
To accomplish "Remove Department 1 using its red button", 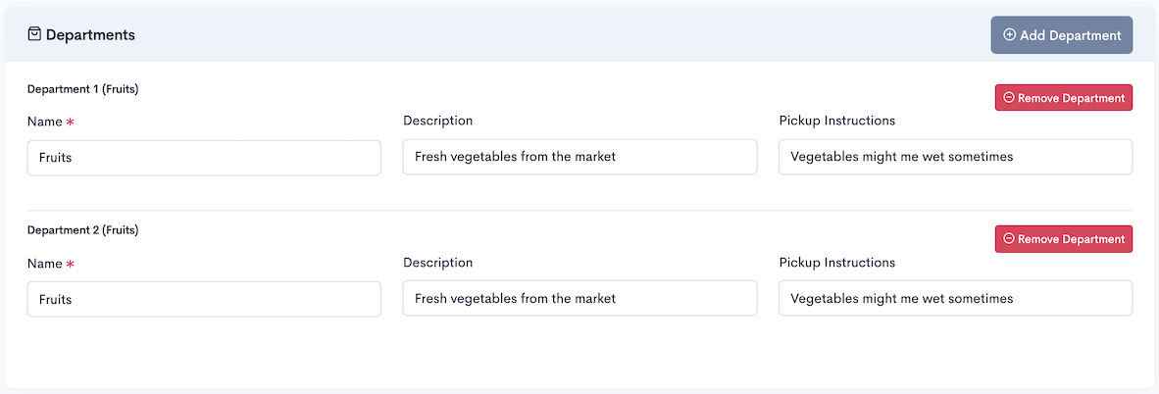I will [1064, 98].
